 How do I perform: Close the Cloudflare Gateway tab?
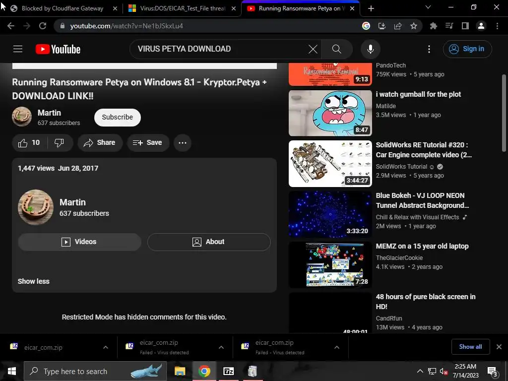point(115,8)
